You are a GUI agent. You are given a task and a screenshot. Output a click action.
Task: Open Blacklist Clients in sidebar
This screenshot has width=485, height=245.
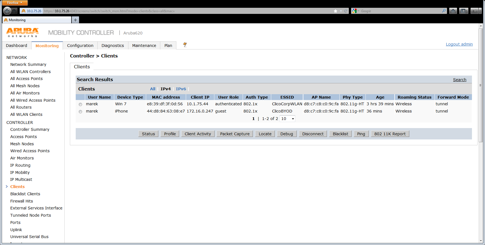point(25,194)
